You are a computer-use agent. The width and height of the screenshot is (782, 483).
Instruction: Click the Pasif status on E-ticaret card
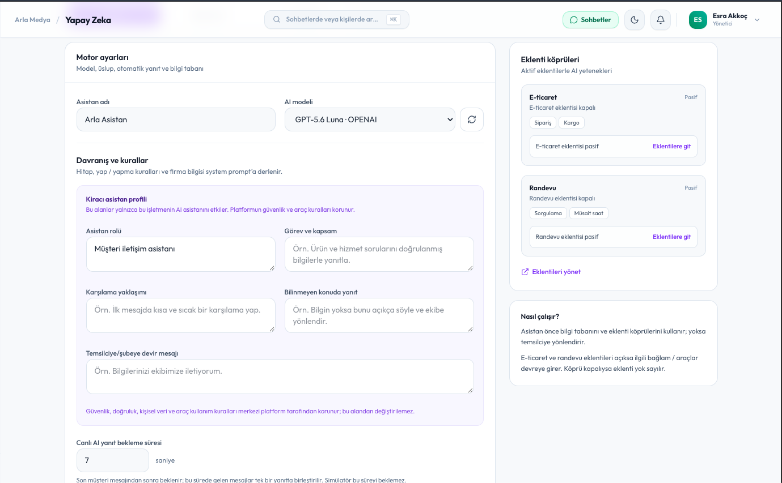point(691,97)
